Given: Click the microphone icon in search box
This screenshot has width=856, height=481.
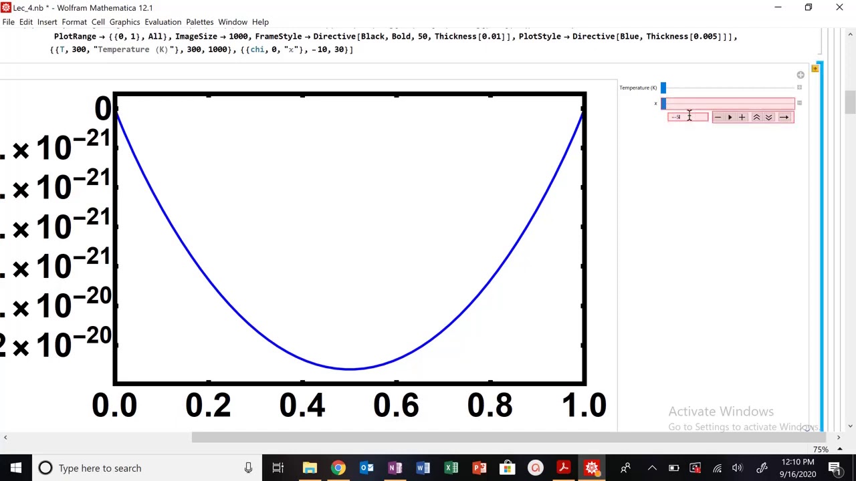Looking at the screenshot, I should click(248, 468).
